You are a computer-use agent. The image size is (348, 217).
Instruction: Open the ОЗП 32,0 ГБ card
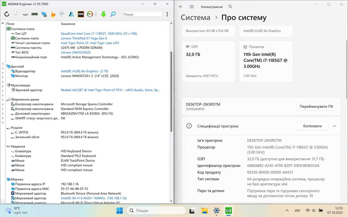208,61
